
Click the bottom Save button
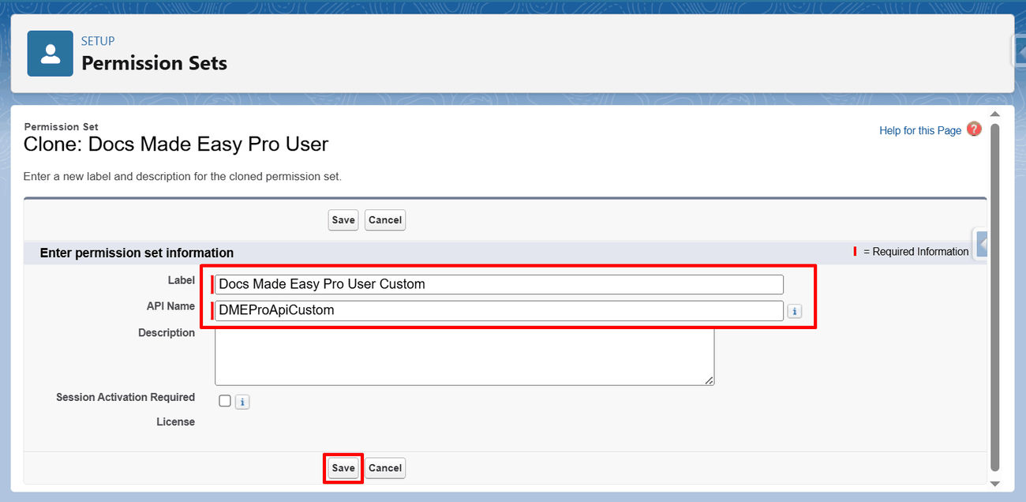pyautogui.click(x=343, y=468)
